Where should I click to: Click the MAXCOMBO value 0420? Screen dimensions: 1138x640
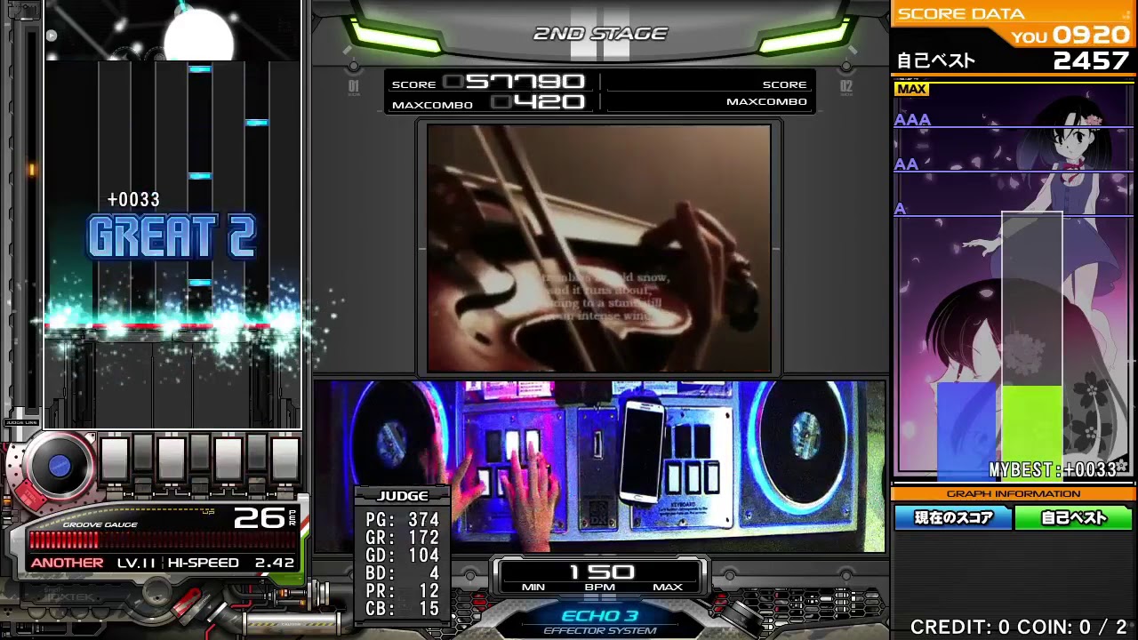pos(539,102)
